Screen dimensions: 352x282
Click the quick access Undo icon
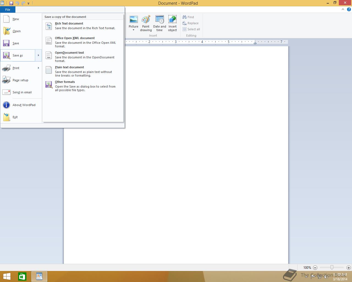point(17,3)
